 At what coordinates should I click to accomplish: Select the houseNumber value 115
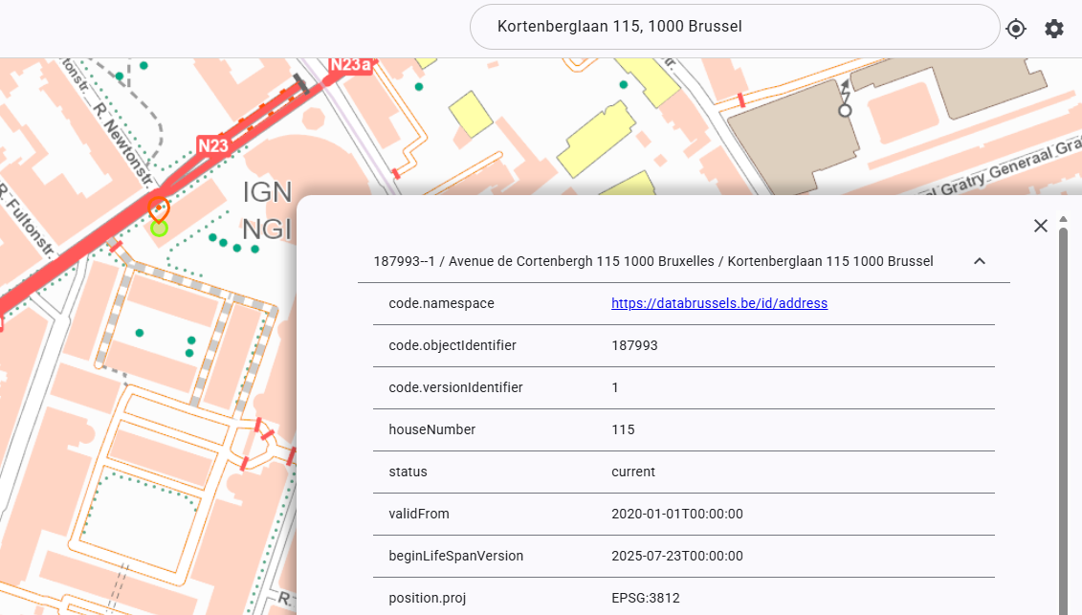coord(623,429)
